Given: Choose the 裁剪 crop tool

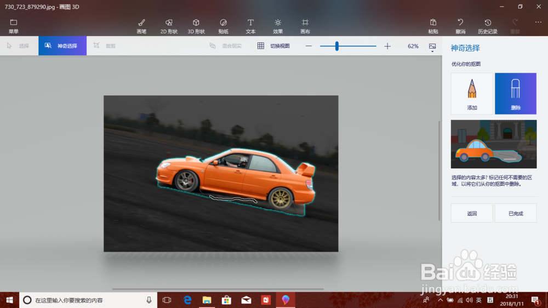Looking at the screenshot, I should click(105, 46).
